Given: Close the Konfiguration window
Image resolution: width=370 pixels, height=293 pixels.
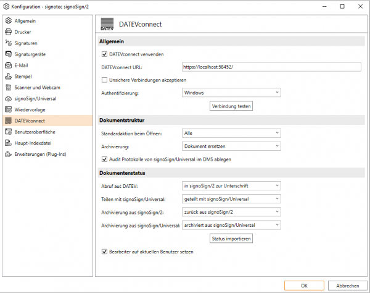Looking at the screenshot, I should tap(360, 6).
